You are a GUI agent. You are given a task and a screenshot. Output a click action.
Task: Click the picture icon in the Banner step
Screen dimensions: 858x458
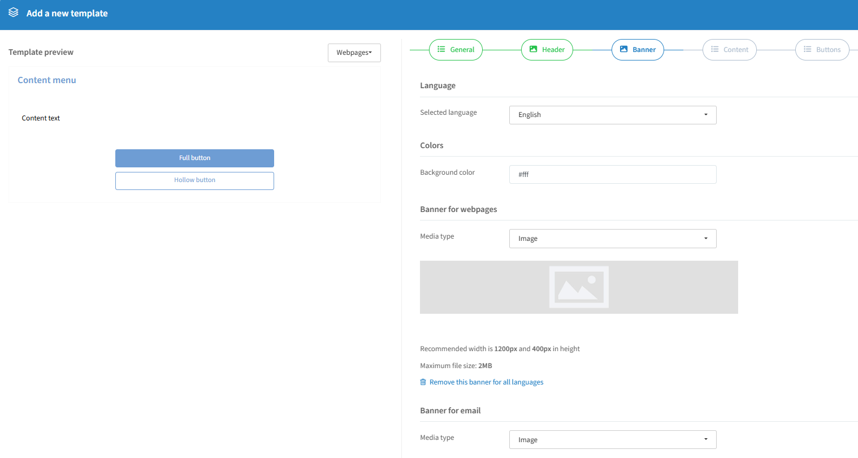[624, 49]
